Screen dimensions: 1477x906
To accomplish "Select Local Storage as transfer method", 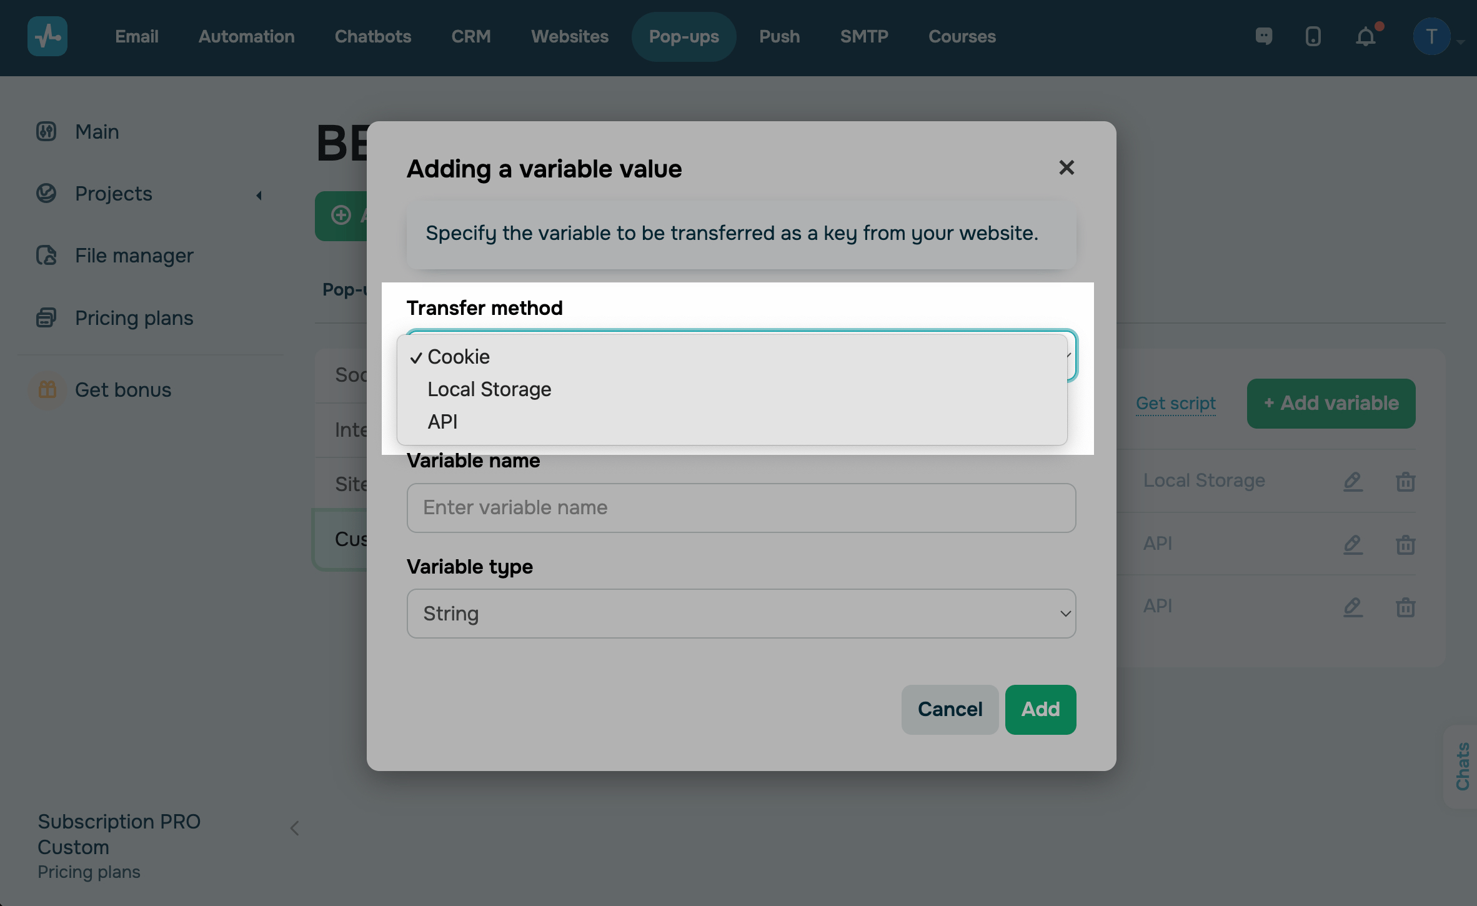I will click(x=489, y=389).
